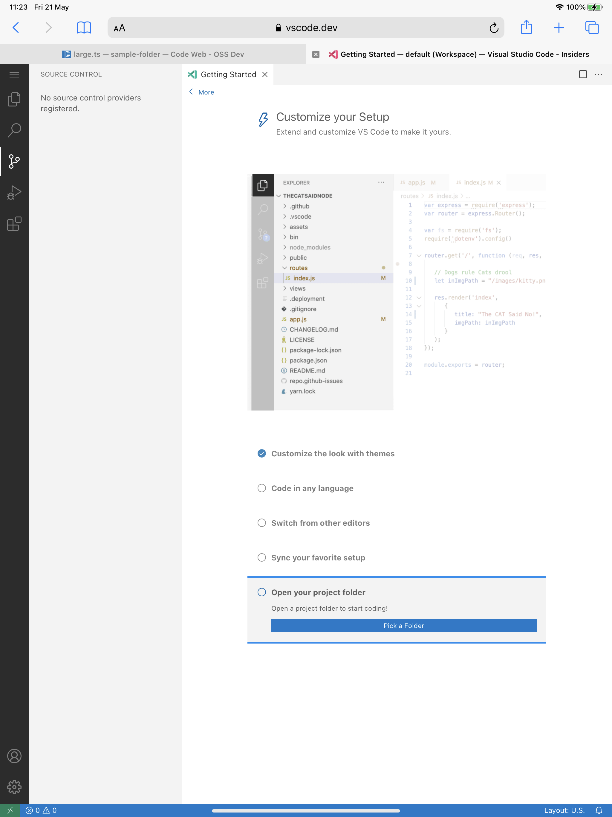Click the vscode.dev address bar

click(x=306, y=28)
